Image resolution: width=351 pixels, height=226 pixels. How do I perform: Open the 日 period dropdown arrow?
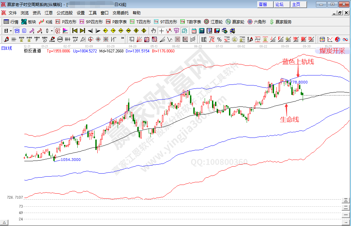click(x=11, y=31)
